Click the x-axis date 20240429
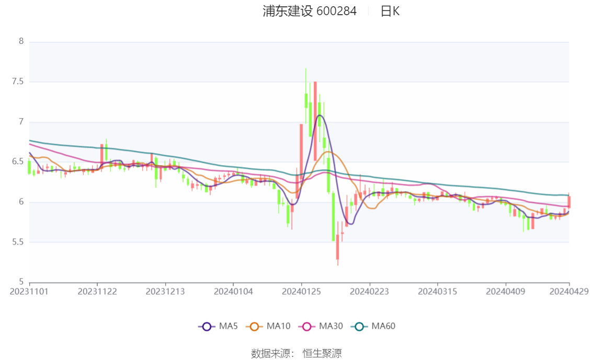Viewport: 593px width, 360px height. [x=569, y=292]
